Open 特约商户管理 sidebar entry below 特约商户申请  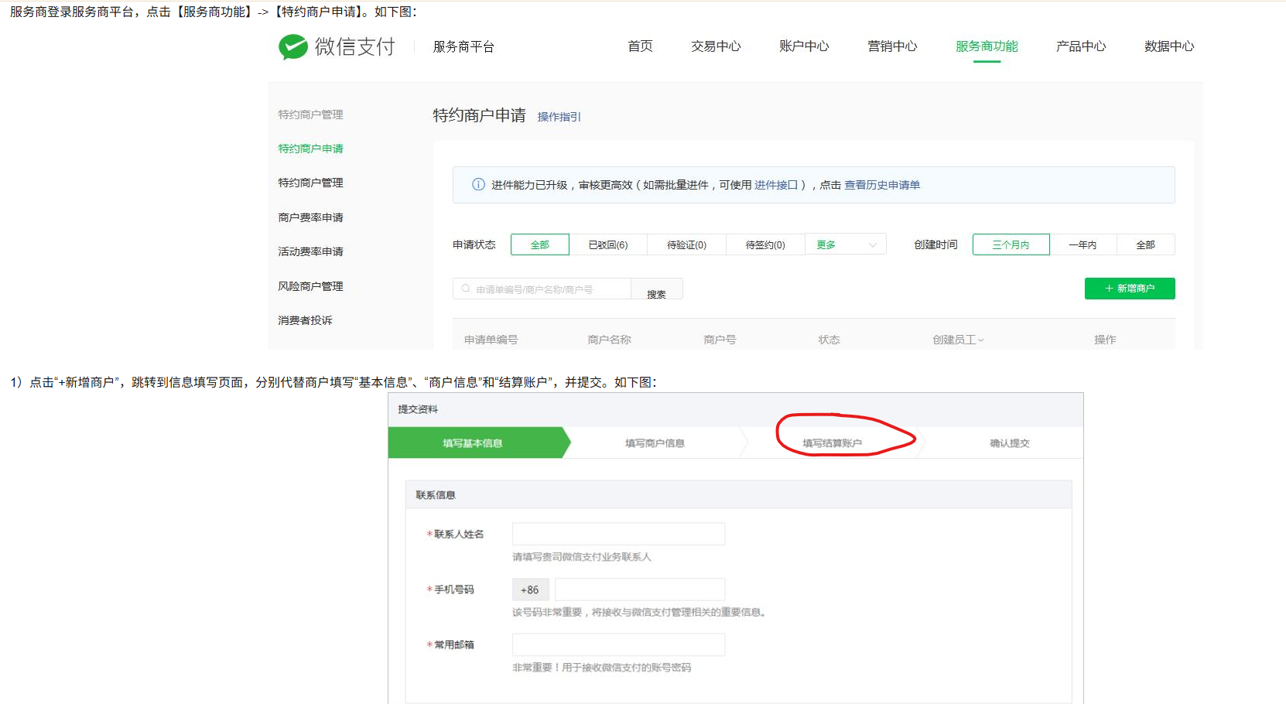coord(310,183)
